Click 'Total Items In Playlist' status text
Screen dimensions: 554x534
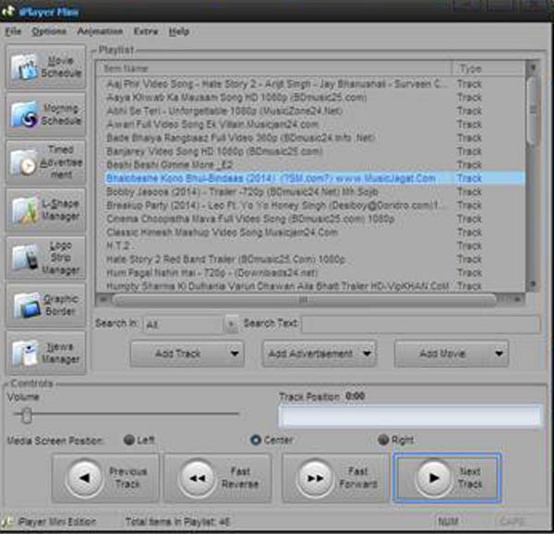pyautogui.click(x=177, y=522)
